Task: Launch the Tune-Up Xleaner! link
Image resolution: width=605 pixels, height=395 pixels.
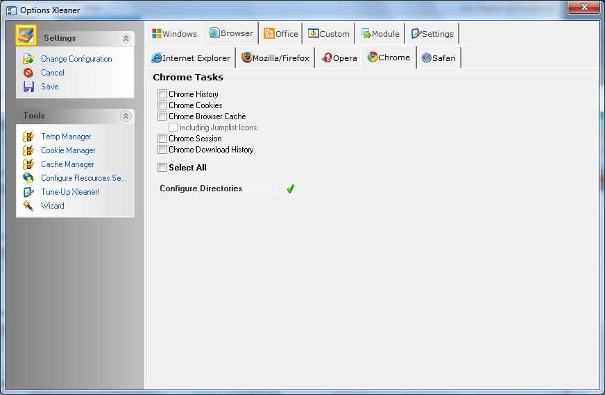Action: click(x=70, y=192)
